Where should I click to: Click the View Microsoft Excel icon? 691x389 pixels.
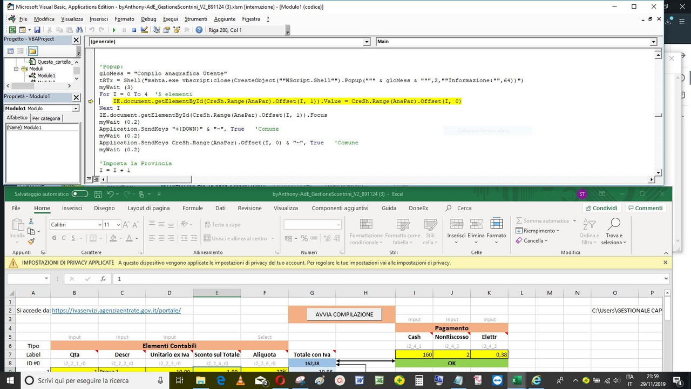(x=12, y=30)
